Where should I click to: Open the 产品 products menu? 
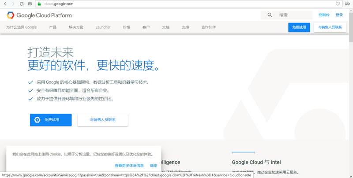click(x=53, y=27)
